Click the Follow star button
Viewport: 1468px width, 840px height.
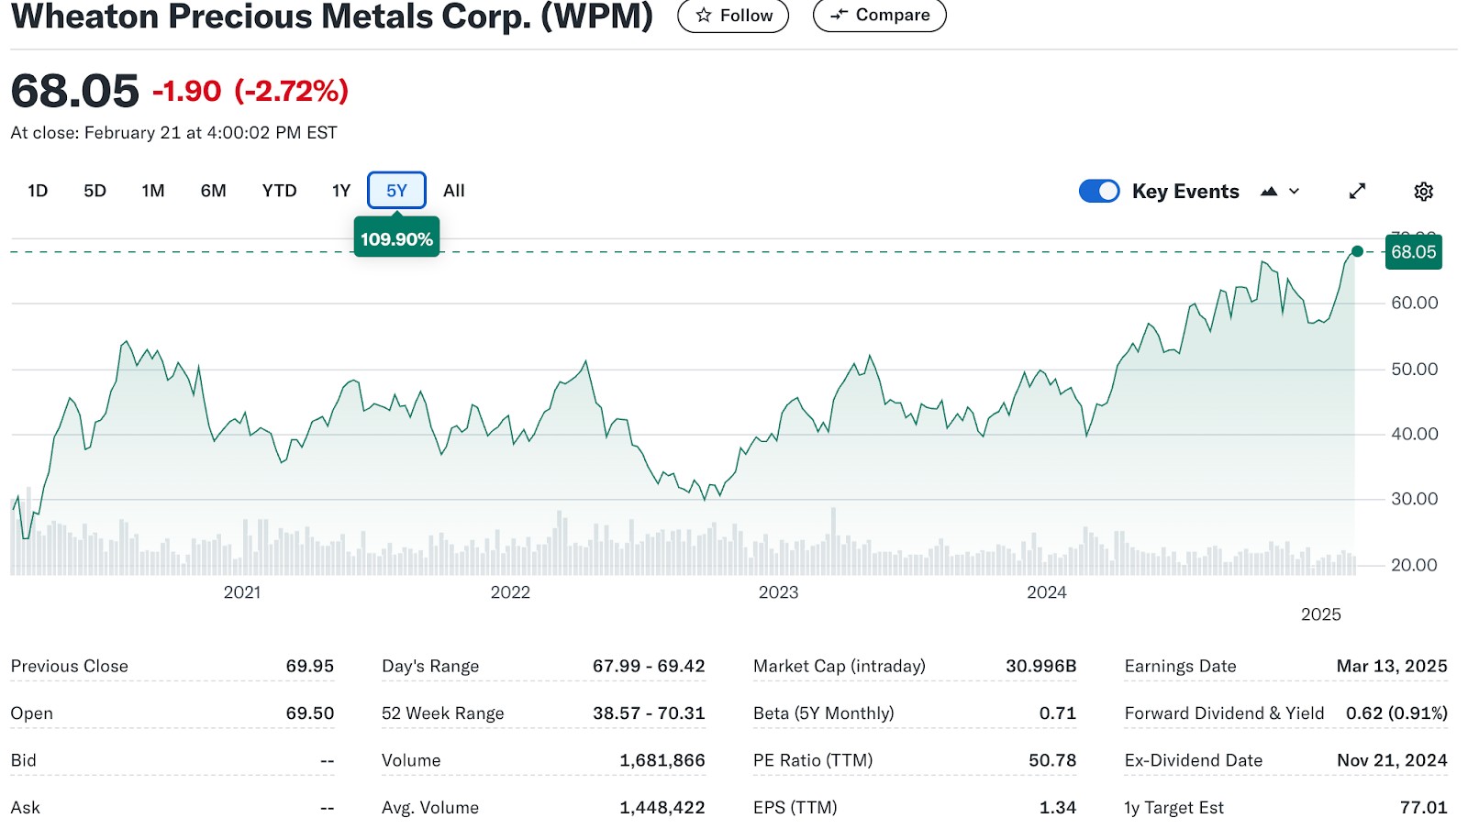733,16
